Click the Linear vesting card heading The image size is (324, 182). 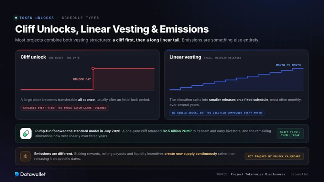pos(185,57)
